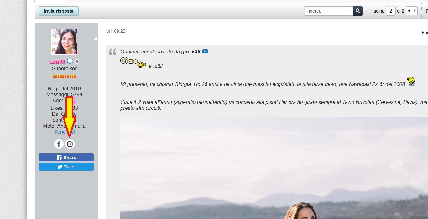Click the chat bubble icon beside Lau93

70,61
